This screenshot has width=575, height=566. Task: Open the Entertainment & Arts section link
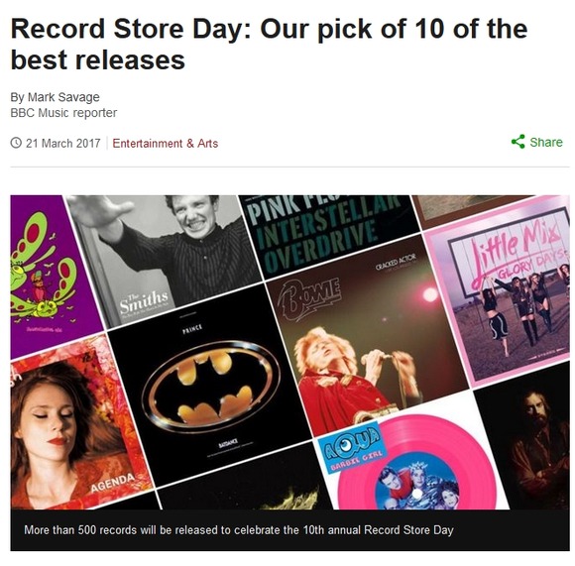[165, 144]
